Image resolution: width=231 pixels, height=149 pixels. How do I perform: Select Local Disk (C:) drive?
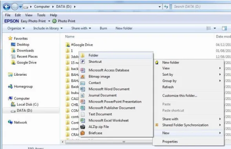pyautogui.click(x=25, y=105)
